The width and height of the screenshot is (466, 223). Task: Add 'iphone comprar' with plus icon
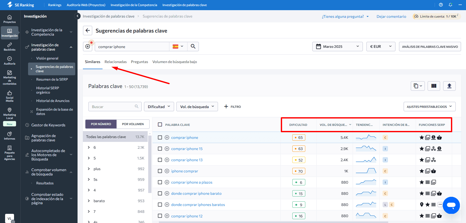tap(167, 171)
